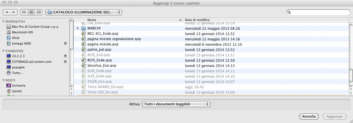Collapse the CONDIVISE sidebar section
This screenshot has width=353, height=123.
point(4,51)
